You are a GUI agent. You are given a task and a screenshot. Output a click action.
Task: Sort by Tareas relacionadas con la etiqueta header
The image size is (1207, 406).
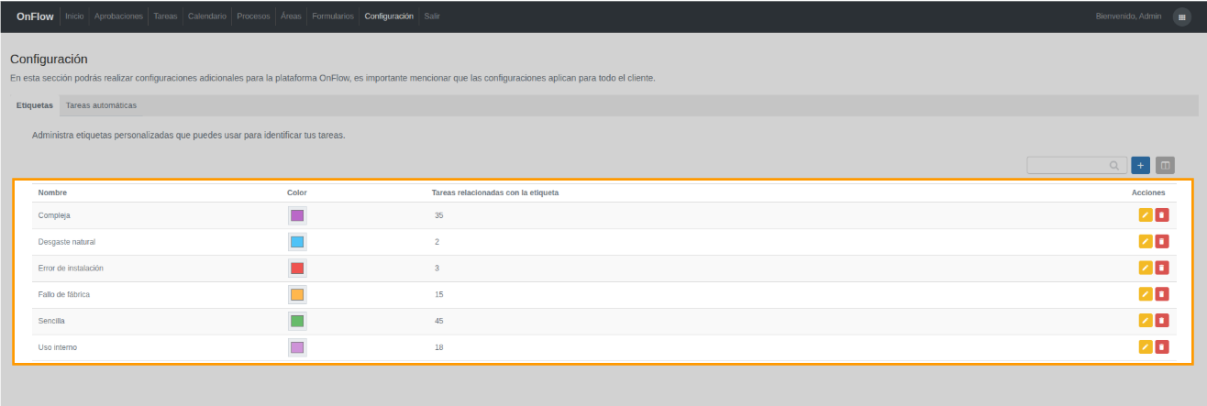pos(495,192)
